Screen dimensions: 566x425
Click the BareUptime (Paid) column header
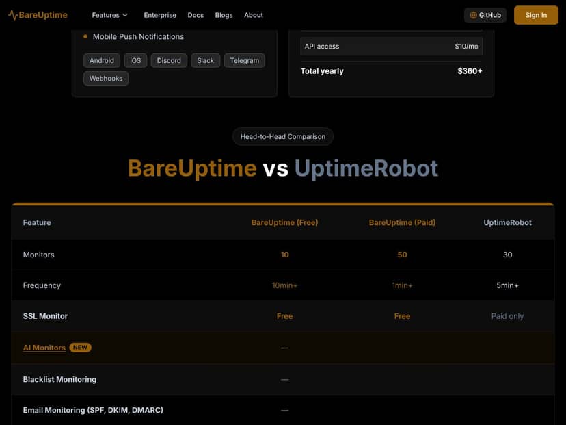coord(402,222)
